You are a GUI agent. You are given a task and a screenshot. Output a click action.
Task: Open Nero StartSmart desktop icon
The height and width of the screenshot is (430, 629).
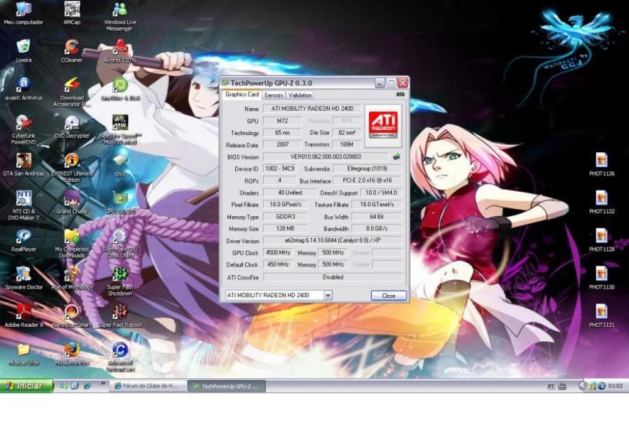pos(72,312)
